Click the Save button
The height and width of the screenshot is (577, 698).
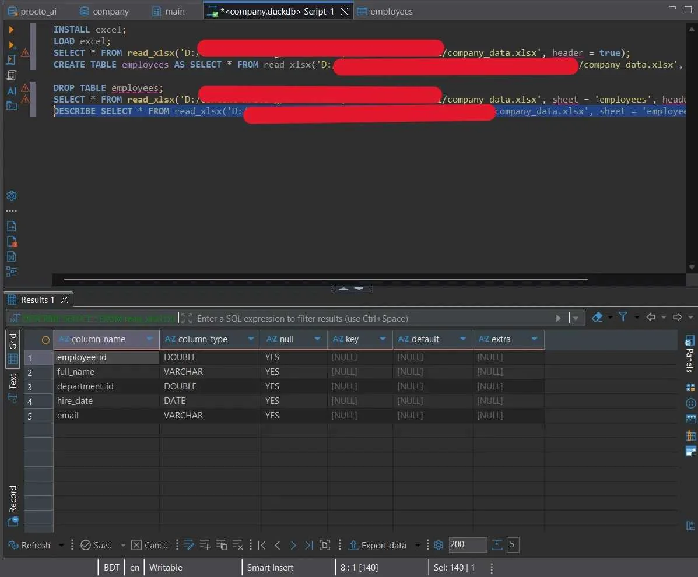(x=96, y=545)
